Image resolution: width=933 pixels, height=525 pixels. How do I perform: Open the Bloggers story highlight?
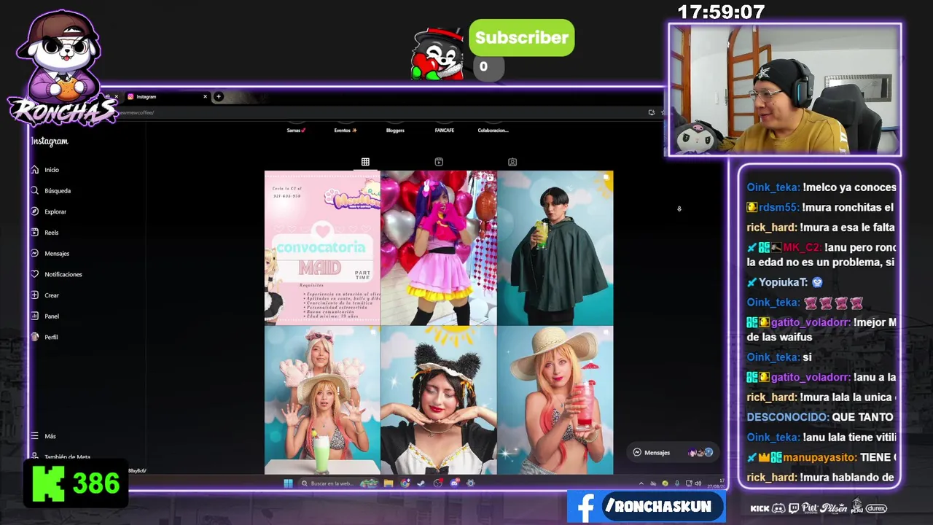click(x=395, y=130)
